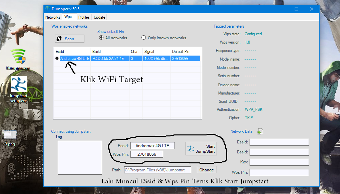Click the Cha... channel column header
340x194 pixels.
135,52
